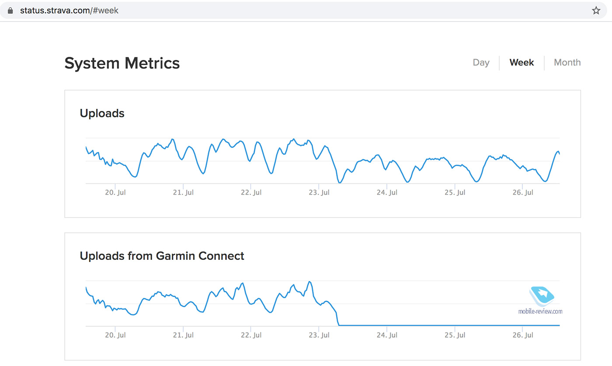612x366 pixels.
Task: Click the System Metrics heading
Action: click(122, 63)
